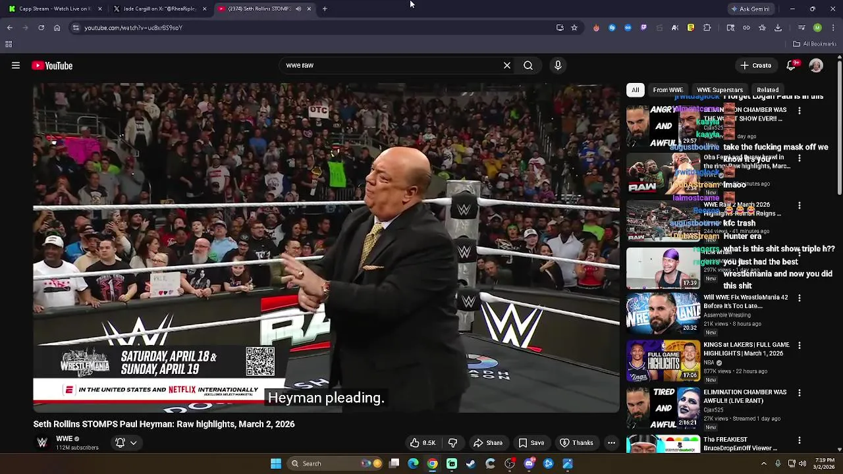Open options for WWE Raw 2 March video
The image size is (843, 474).
click(x=800, y=205)
